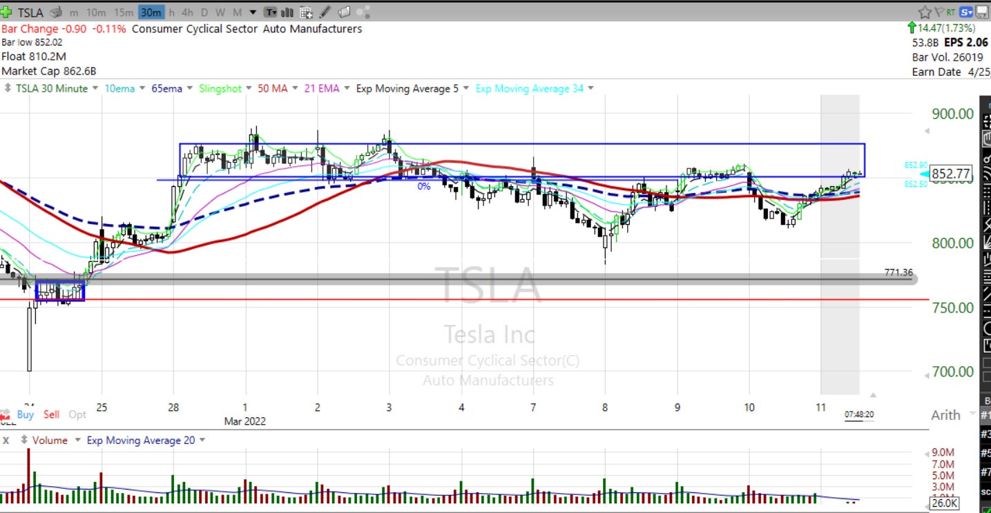Image resolution: width=991 pixels, height=513 pixels.
Task: Click the 26.0K volume scale label
Action: 943,503
